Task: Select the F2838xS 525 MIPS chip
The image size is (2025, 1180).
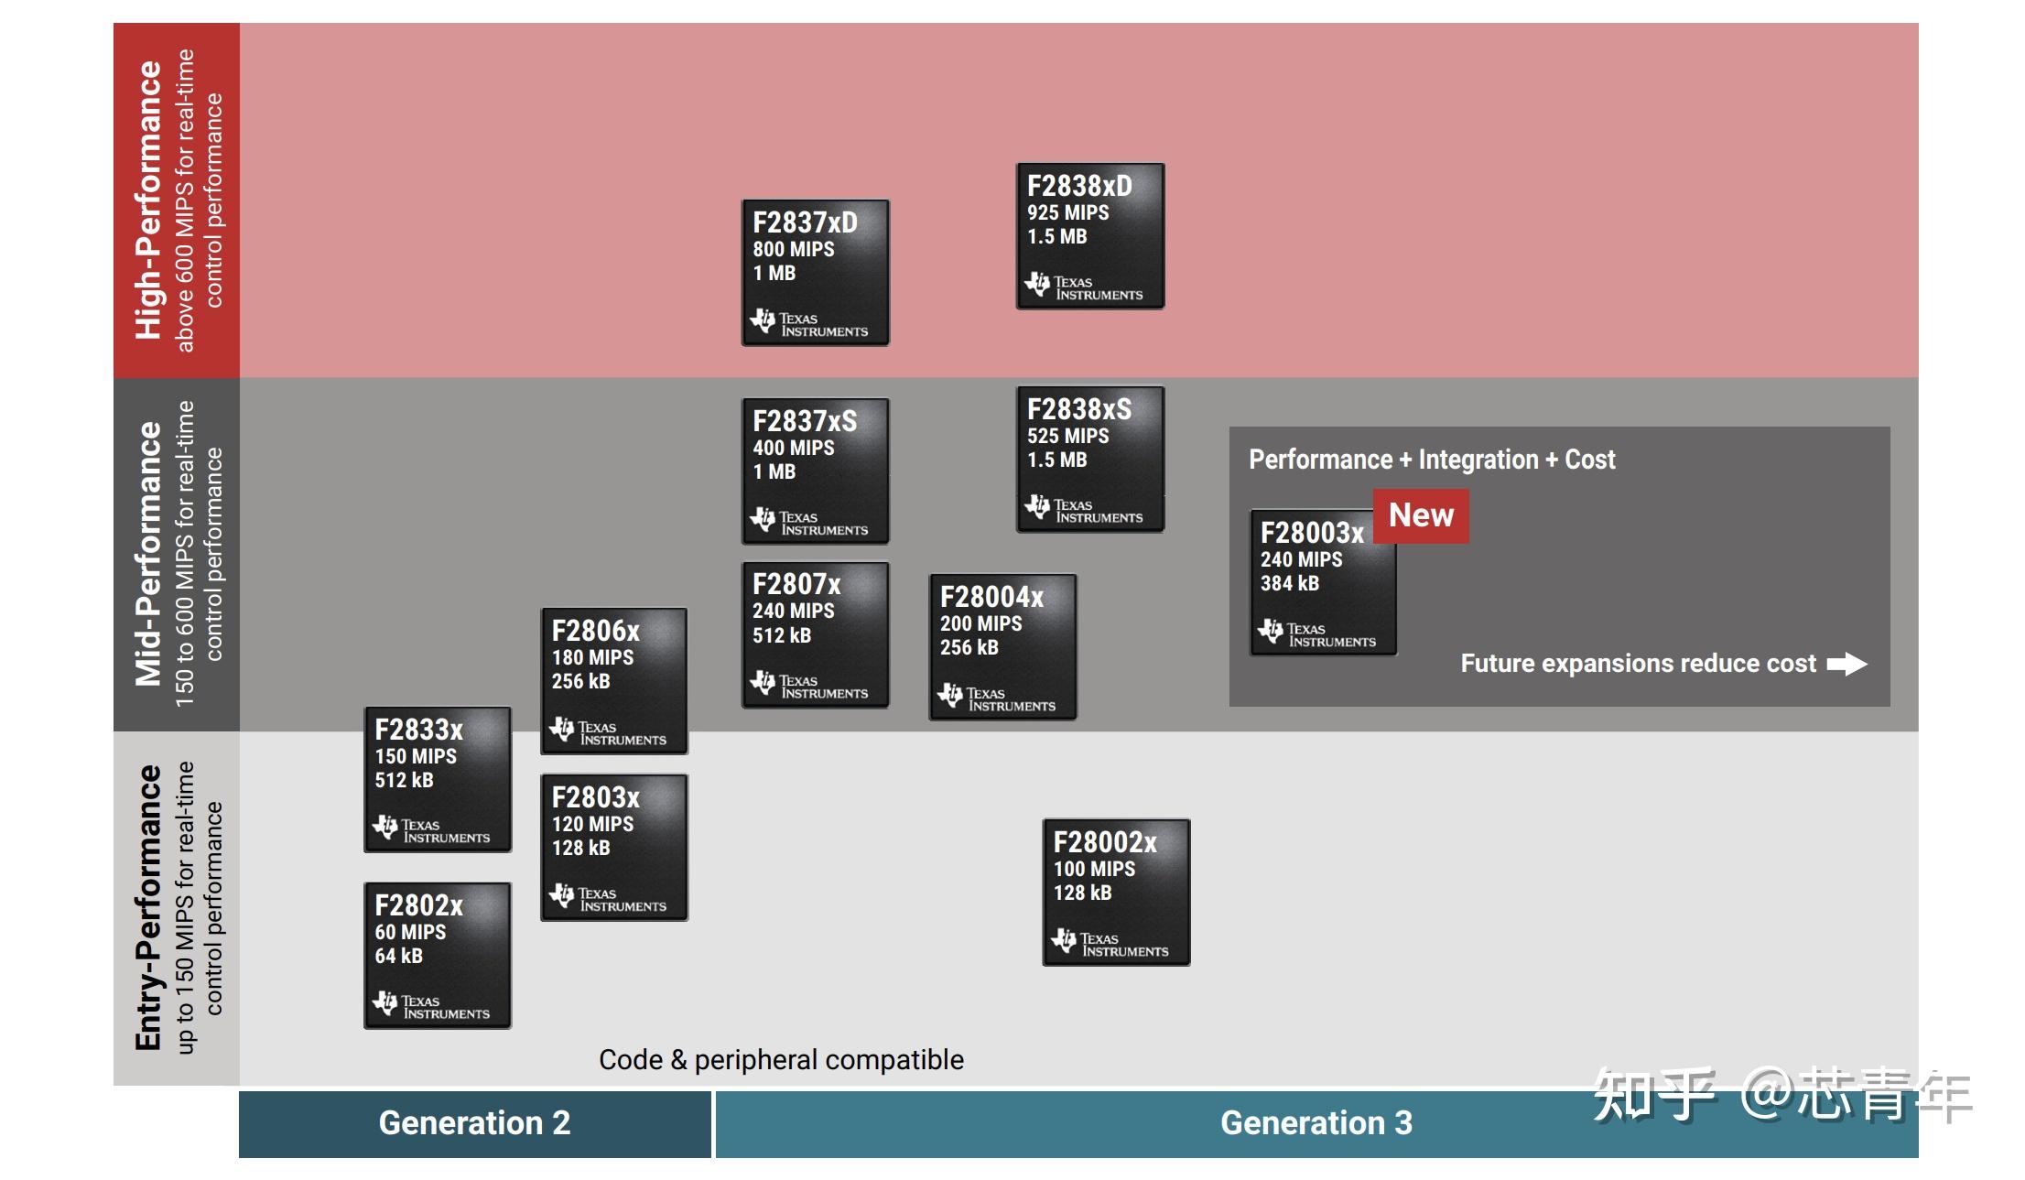Action: pos(1089,459)
